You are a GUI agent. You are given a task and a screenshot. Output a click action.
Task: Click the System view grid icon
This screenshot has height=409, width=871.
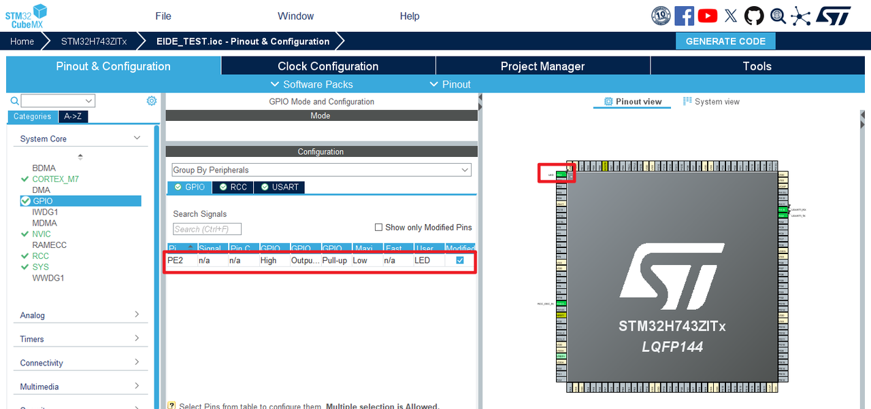[x=687, y=101]
